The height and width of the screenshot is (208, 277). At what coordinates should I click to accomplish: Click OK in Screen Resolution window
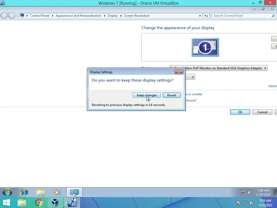(240, 112)
